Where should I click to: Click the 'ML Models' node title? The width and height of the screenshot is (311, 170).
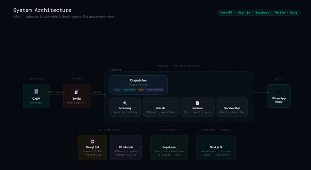point(126,147)
